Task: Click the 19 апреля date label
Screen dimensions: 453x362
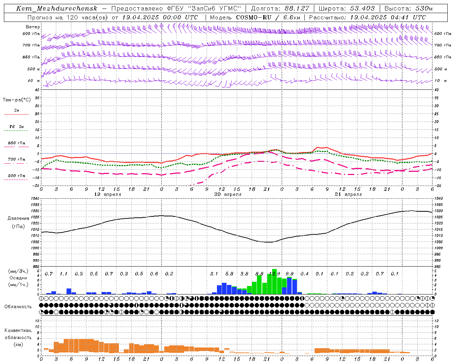Action: [x=108, y=194]
